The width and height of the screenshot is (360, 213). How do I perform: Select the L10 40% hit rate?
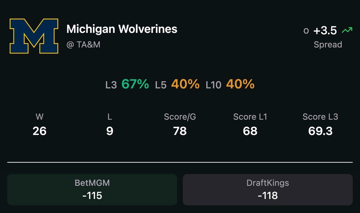(230, 84)
